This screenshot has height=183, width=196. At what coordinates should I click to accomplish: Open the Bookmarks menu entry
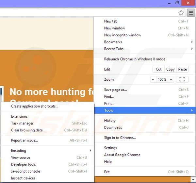[144, 42]
